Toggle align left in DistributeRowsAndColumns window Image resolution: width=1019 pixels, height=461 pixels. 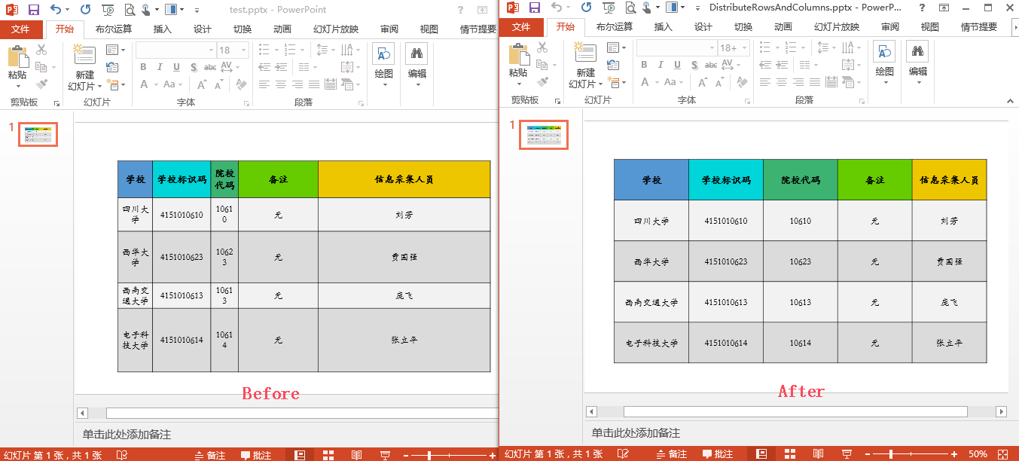tap(764, 81)
